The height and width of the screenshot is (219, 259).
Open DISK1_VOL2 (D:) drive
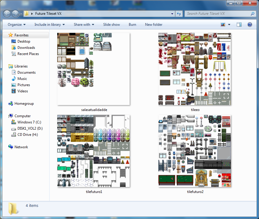tap(30, 128)
